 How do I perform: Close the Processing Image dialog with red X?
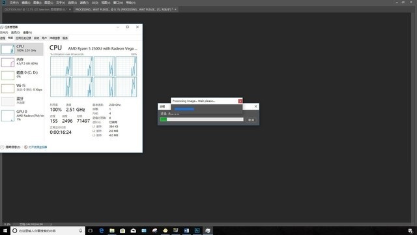(240, 101)
